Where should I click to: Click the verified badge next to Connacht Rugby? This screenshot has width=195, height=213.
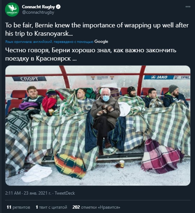[x=58, y=6]
